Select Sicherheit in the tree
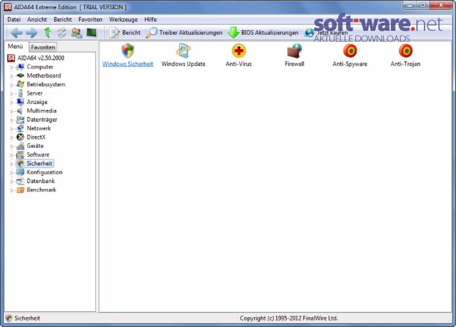 [40, 163]
